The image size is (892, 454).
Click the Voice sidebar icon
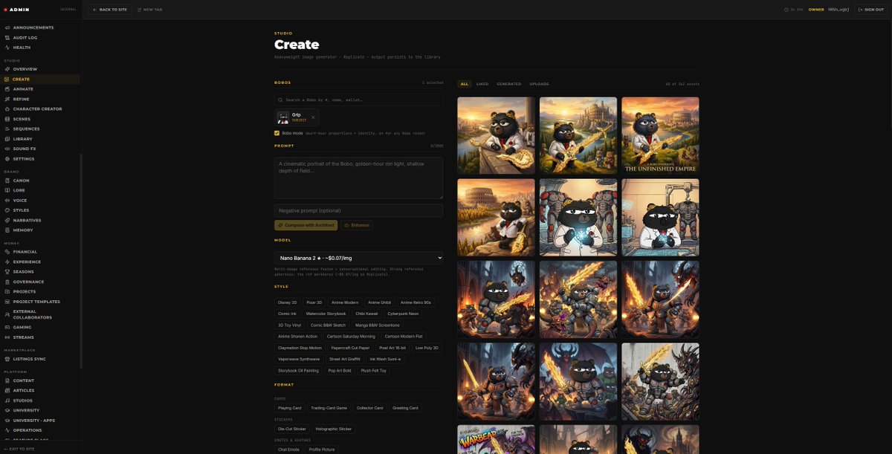click(x=7, y=201)
